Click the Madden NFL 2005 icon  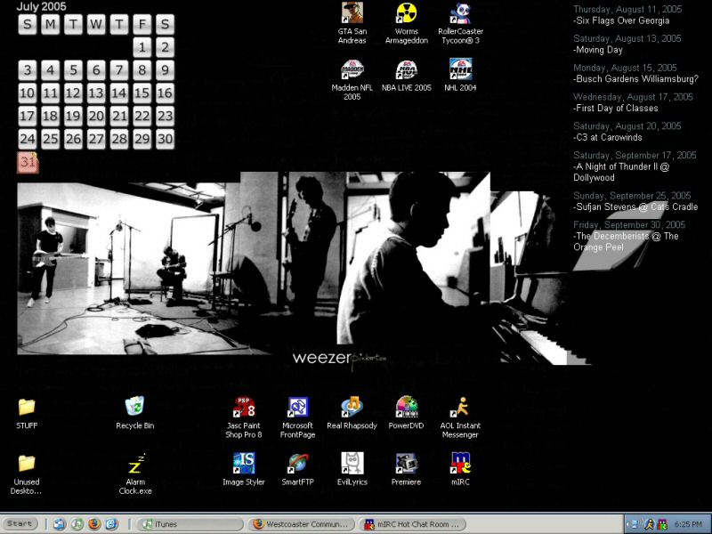coord(352,79)
